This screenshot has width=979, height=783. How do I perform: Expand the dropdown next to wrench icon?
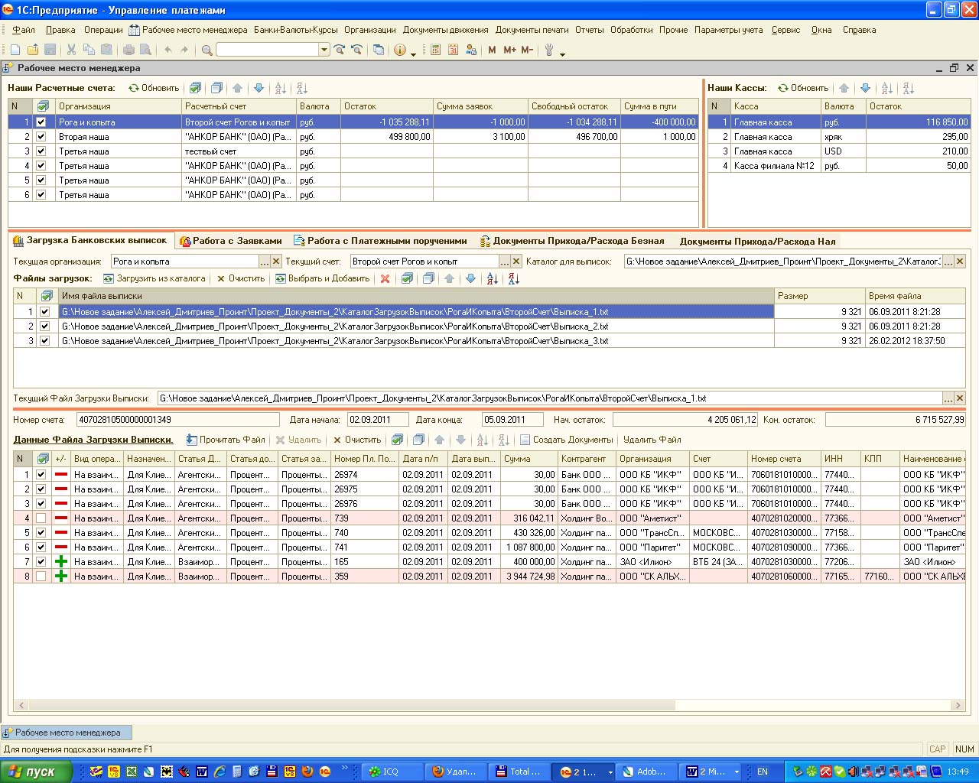click(x=563, y=53)
